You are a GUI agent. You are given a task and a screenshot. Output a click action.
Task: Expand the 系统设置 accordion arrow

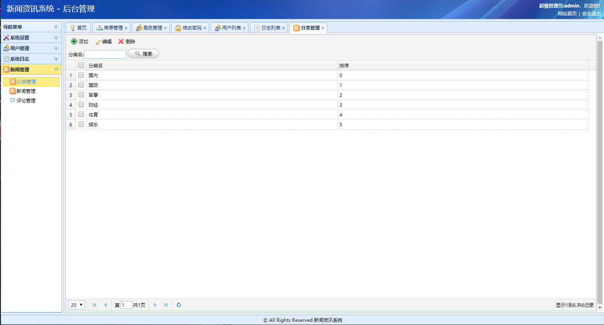click(x=56, y=37)
